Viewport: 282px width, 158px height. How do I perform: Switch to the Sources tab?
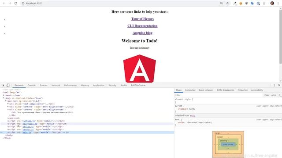click(44, 85)
